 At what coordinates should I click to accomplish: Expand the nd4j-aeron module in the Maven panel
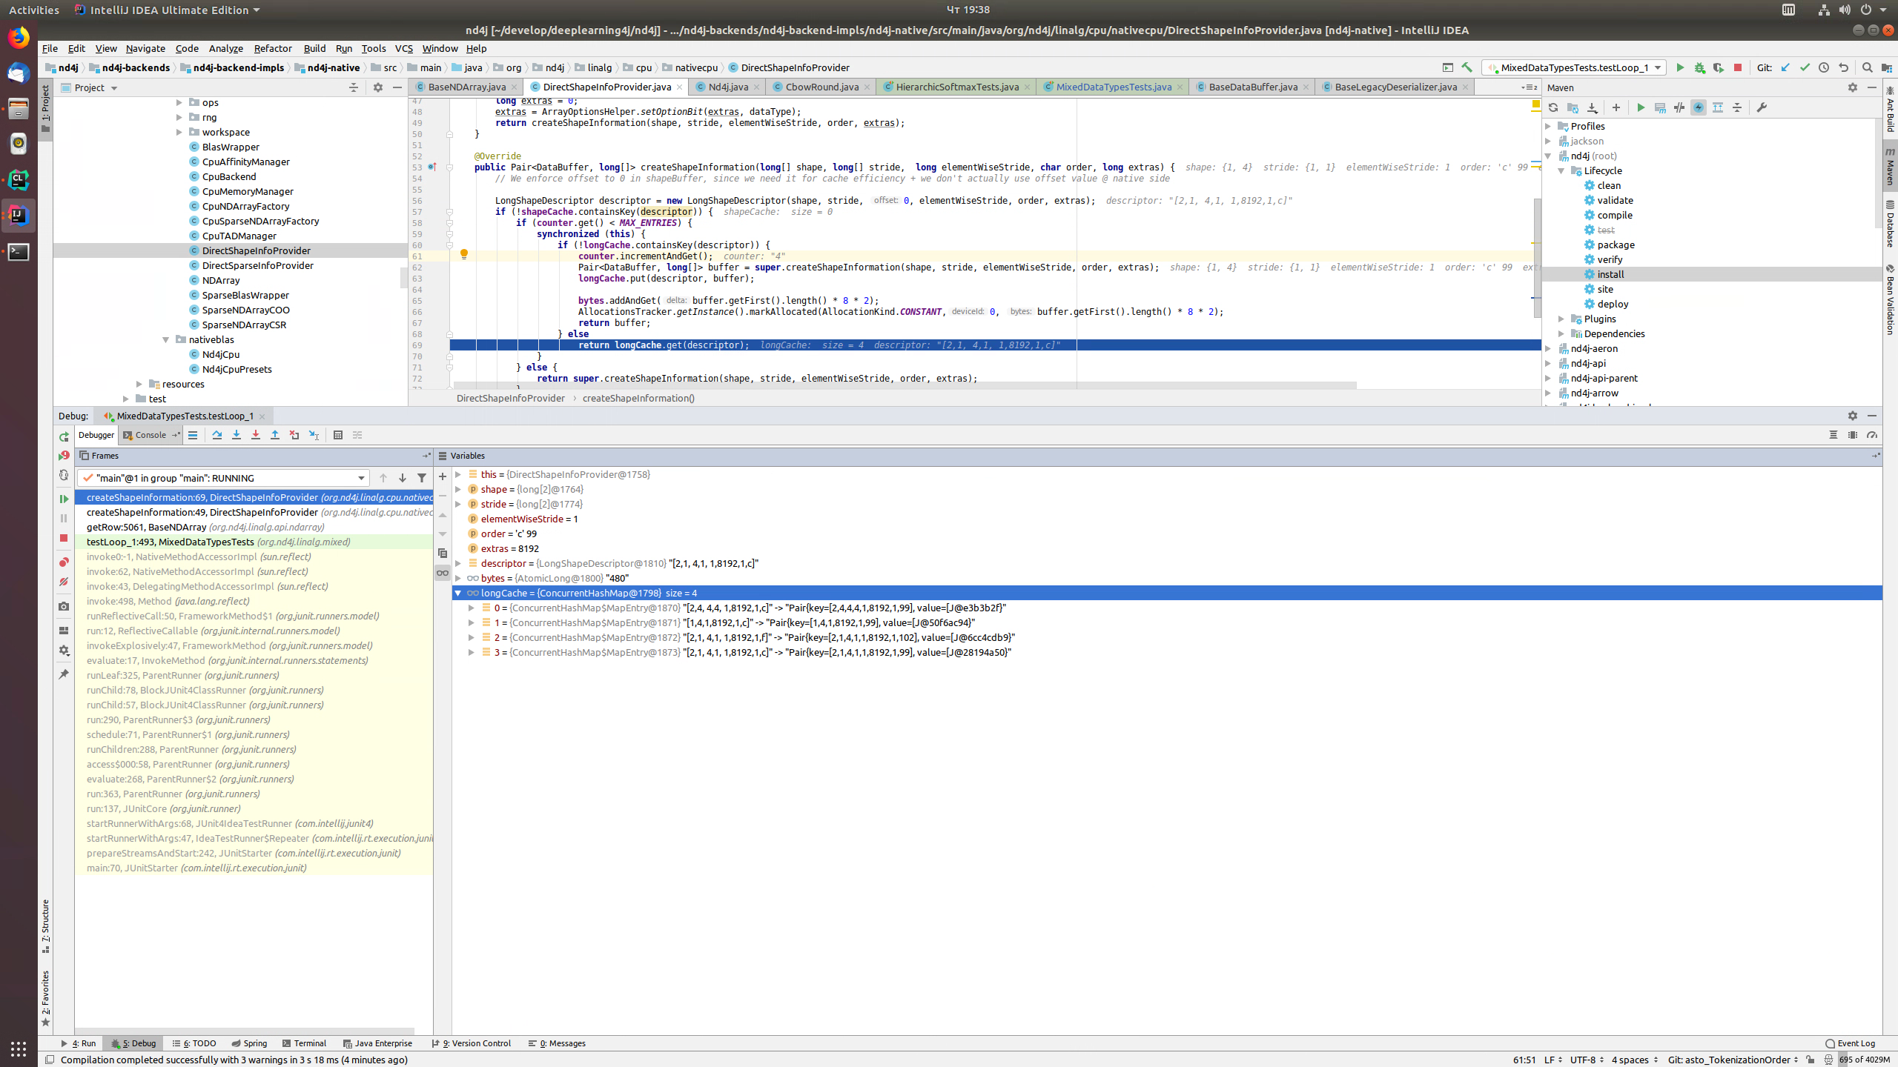coord(1549,348)
